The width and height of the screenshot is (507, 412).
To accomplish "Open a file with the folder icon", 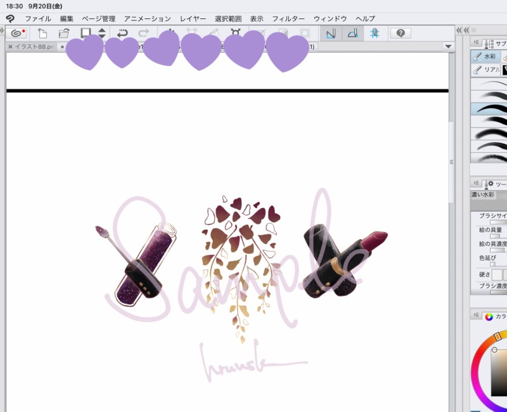I will coord(64,34).
